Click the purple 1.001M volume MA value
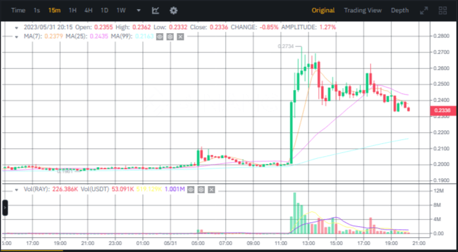 coord(175,189)
